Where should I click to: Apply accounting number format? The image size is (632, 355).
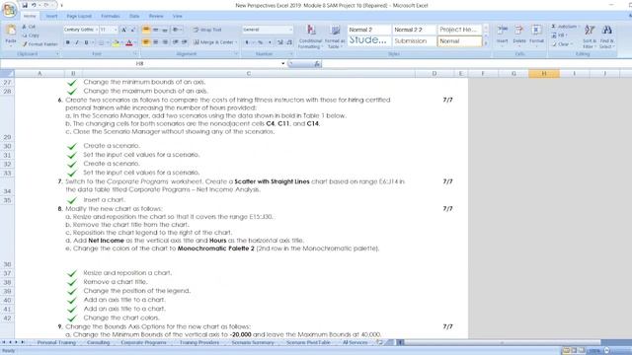click(x=247, y=42)
